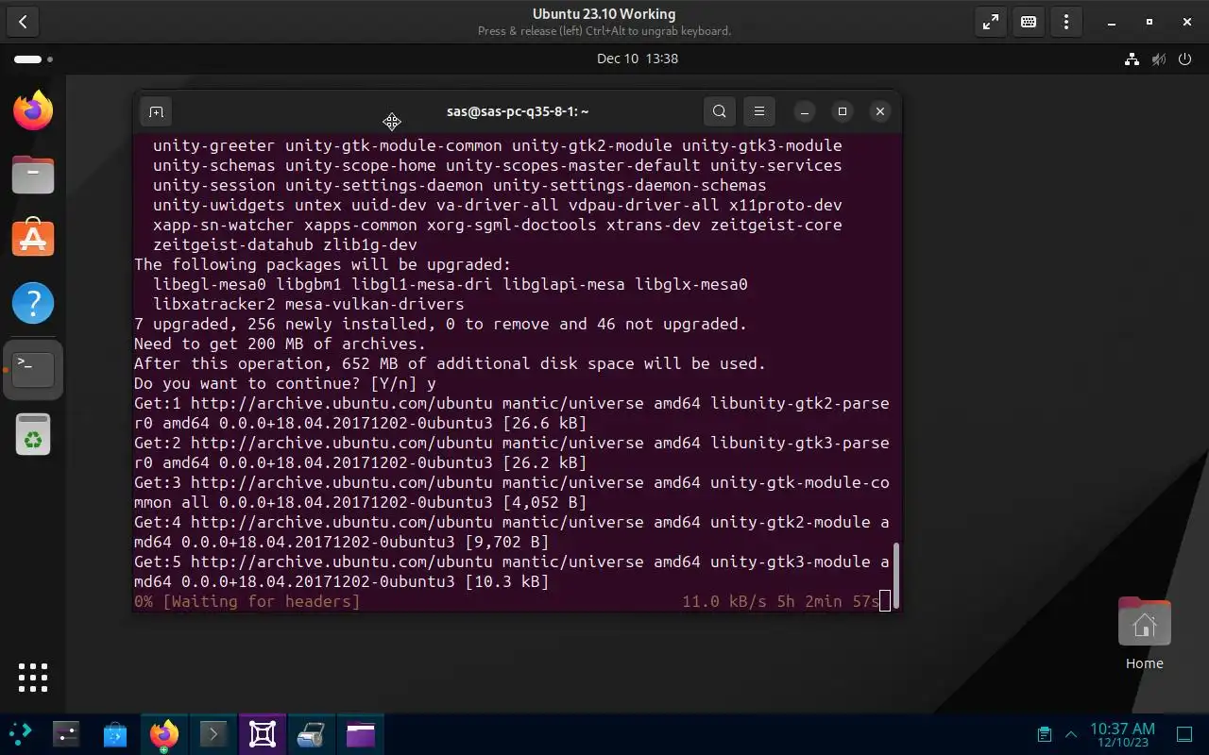
Task: Click 'The following packages will be upgraded:' line
Action: tap(323, 264)
